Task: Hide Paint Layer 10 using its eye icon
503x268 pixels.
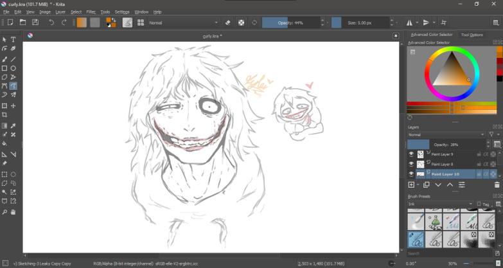Action: coord(411,174)
